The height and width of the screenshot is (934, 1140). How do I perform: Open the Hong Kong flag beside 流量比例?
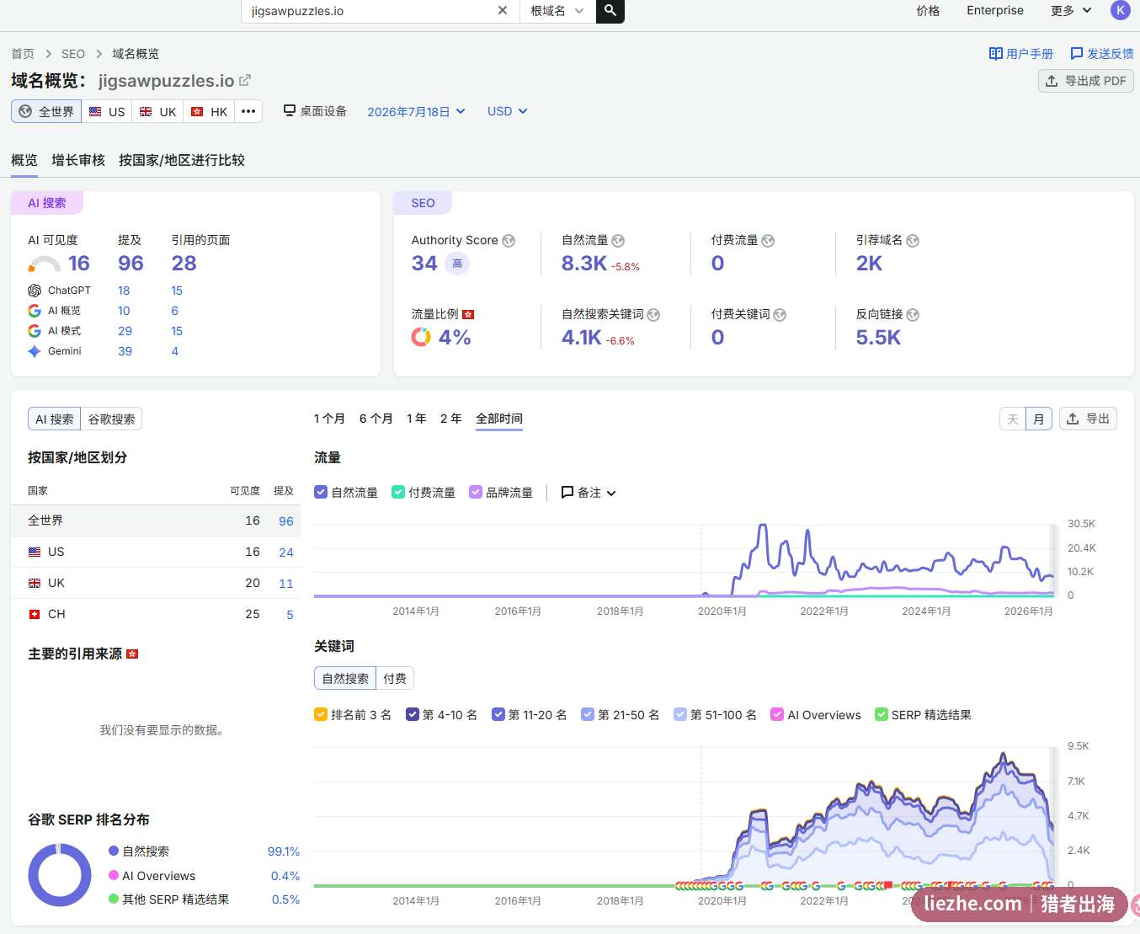(x=469, y=314)
